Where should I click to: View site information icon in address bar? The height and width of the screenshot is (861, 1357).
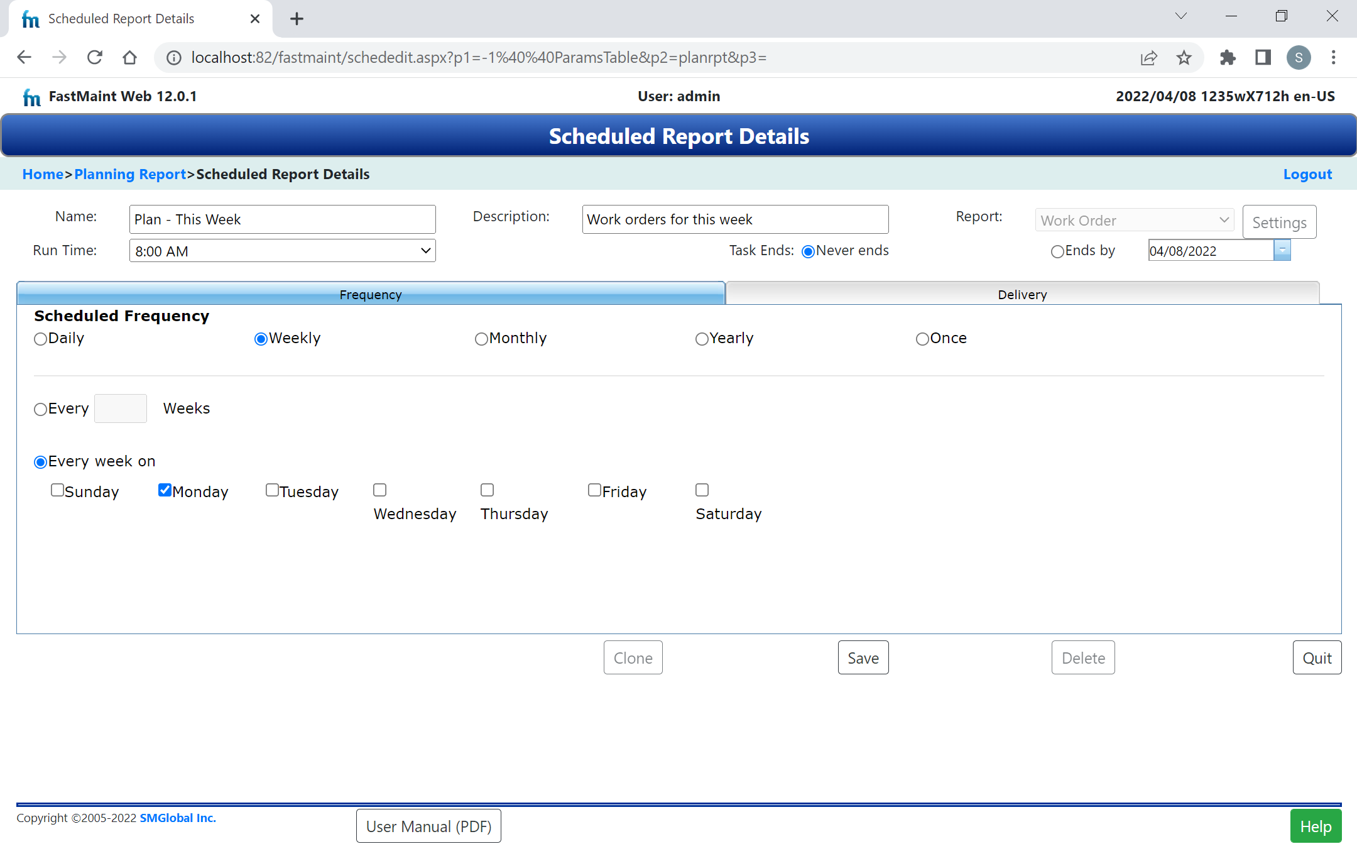[x=174, y=58]
